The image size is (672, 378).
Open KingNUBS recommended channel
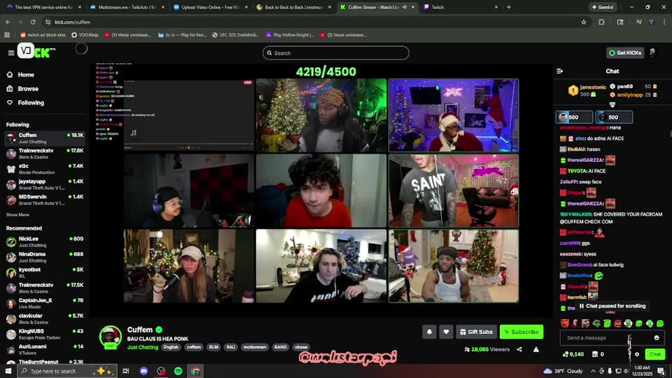(45, 334)
